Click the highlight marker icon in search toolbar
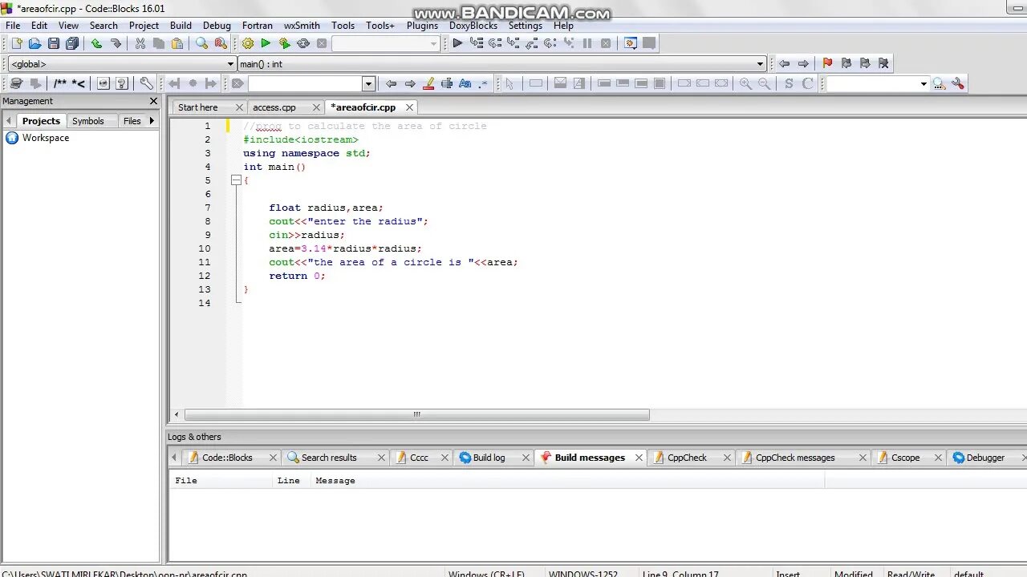The image size is (1027, 577). (x=428, y=83)
